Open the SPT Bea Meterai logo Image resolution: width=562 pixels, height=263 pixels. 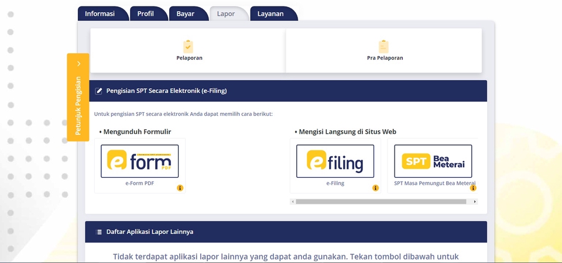[x=433, y=161]
